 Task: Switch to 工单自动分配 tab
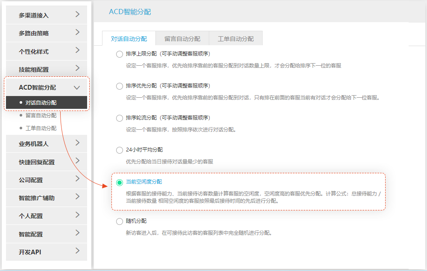coord(236,38)
